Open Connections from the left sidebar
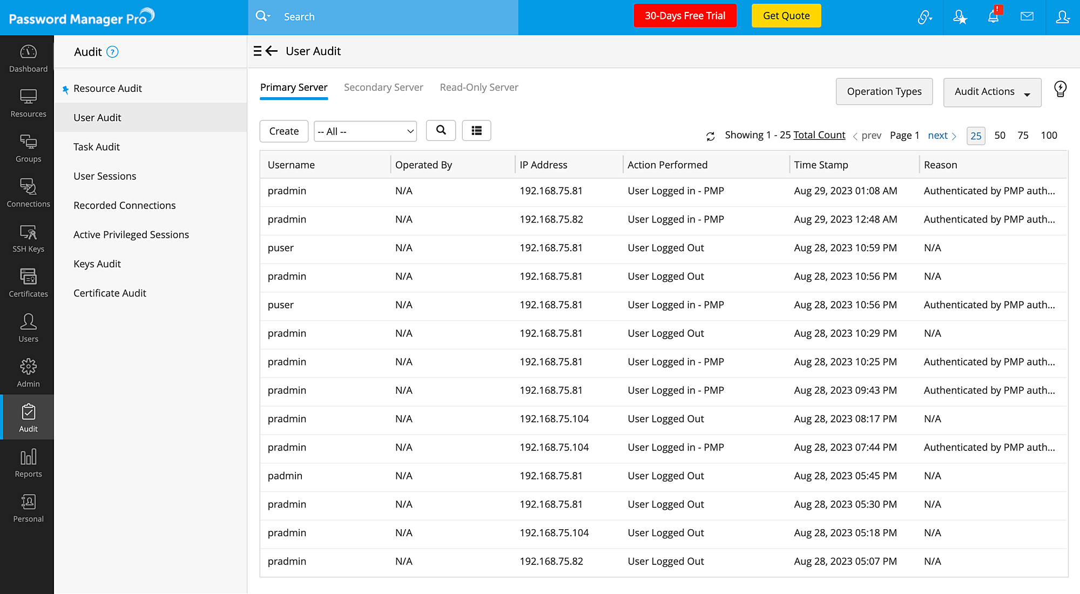This screenshot has width=1080, height=594. pos(28,193)
